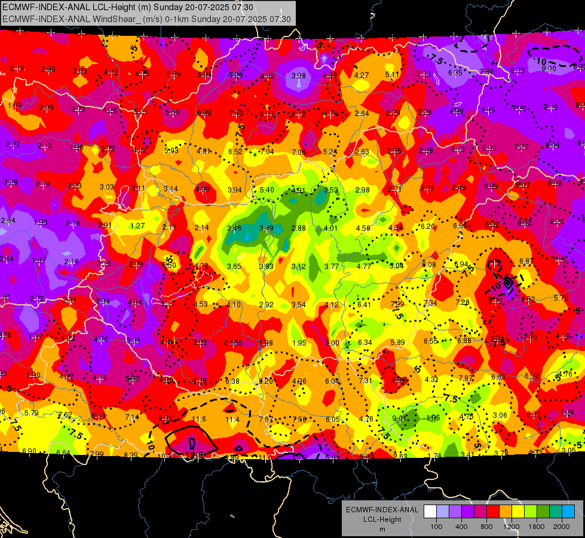Click the legend tick label 2000
Screen dimensions: 585x538
pyautogui.click(x=562, y=527)
